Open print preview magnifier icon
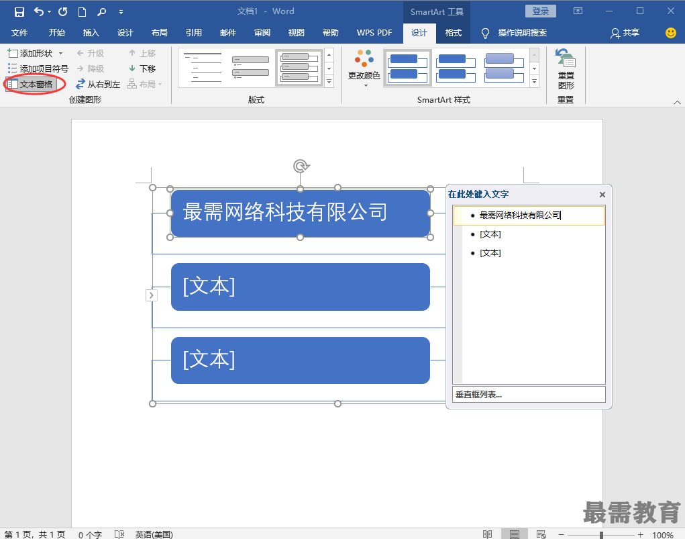This screenshot has width=685, height=539. (101, 12)
